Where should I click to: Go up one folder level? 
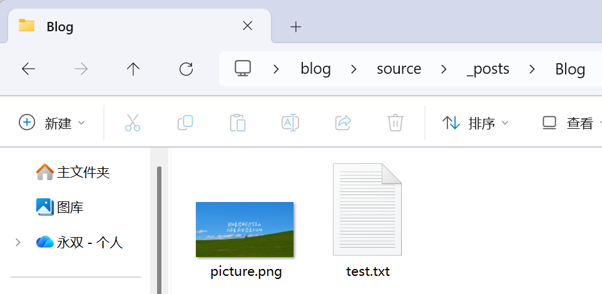133,69
